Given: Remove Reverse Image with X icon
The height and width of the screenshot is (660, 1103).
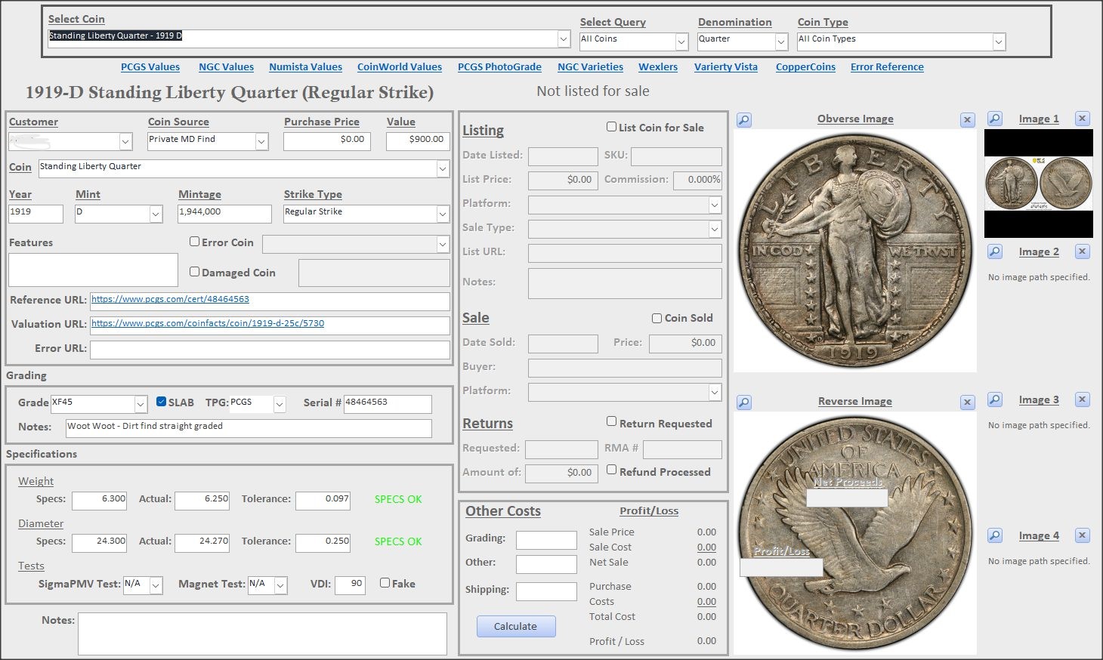Looking at the screenshot, I should pos(968,402).
